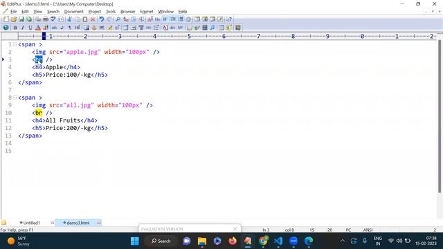Viewport: 443px width, 249px height.
Task: Open the browser preview globe icon
Action: [x=6, y=28]
